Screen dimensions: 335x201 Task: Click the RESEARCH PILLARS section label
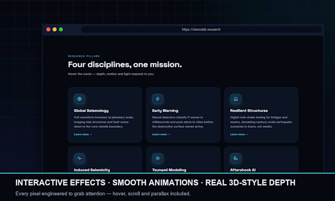[84, 56]
